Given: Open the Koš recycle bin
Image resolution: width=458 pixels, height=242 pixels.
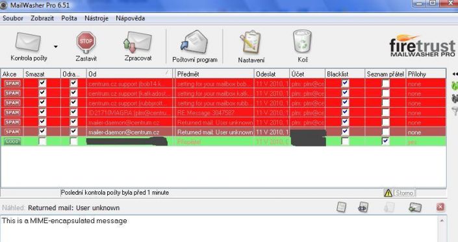Looking at the screenshot, I should pyautogui.click(x=302, y=42).
